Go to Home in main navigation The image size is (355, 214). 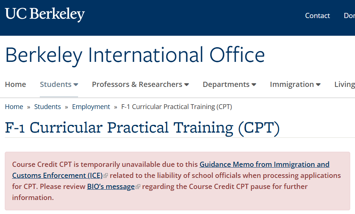point(15,84)
